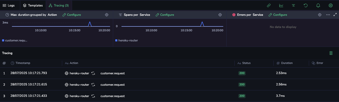
Task: Click the refresh/undo arrow icon
Action: pyautogui.click(x=306, y=5)
